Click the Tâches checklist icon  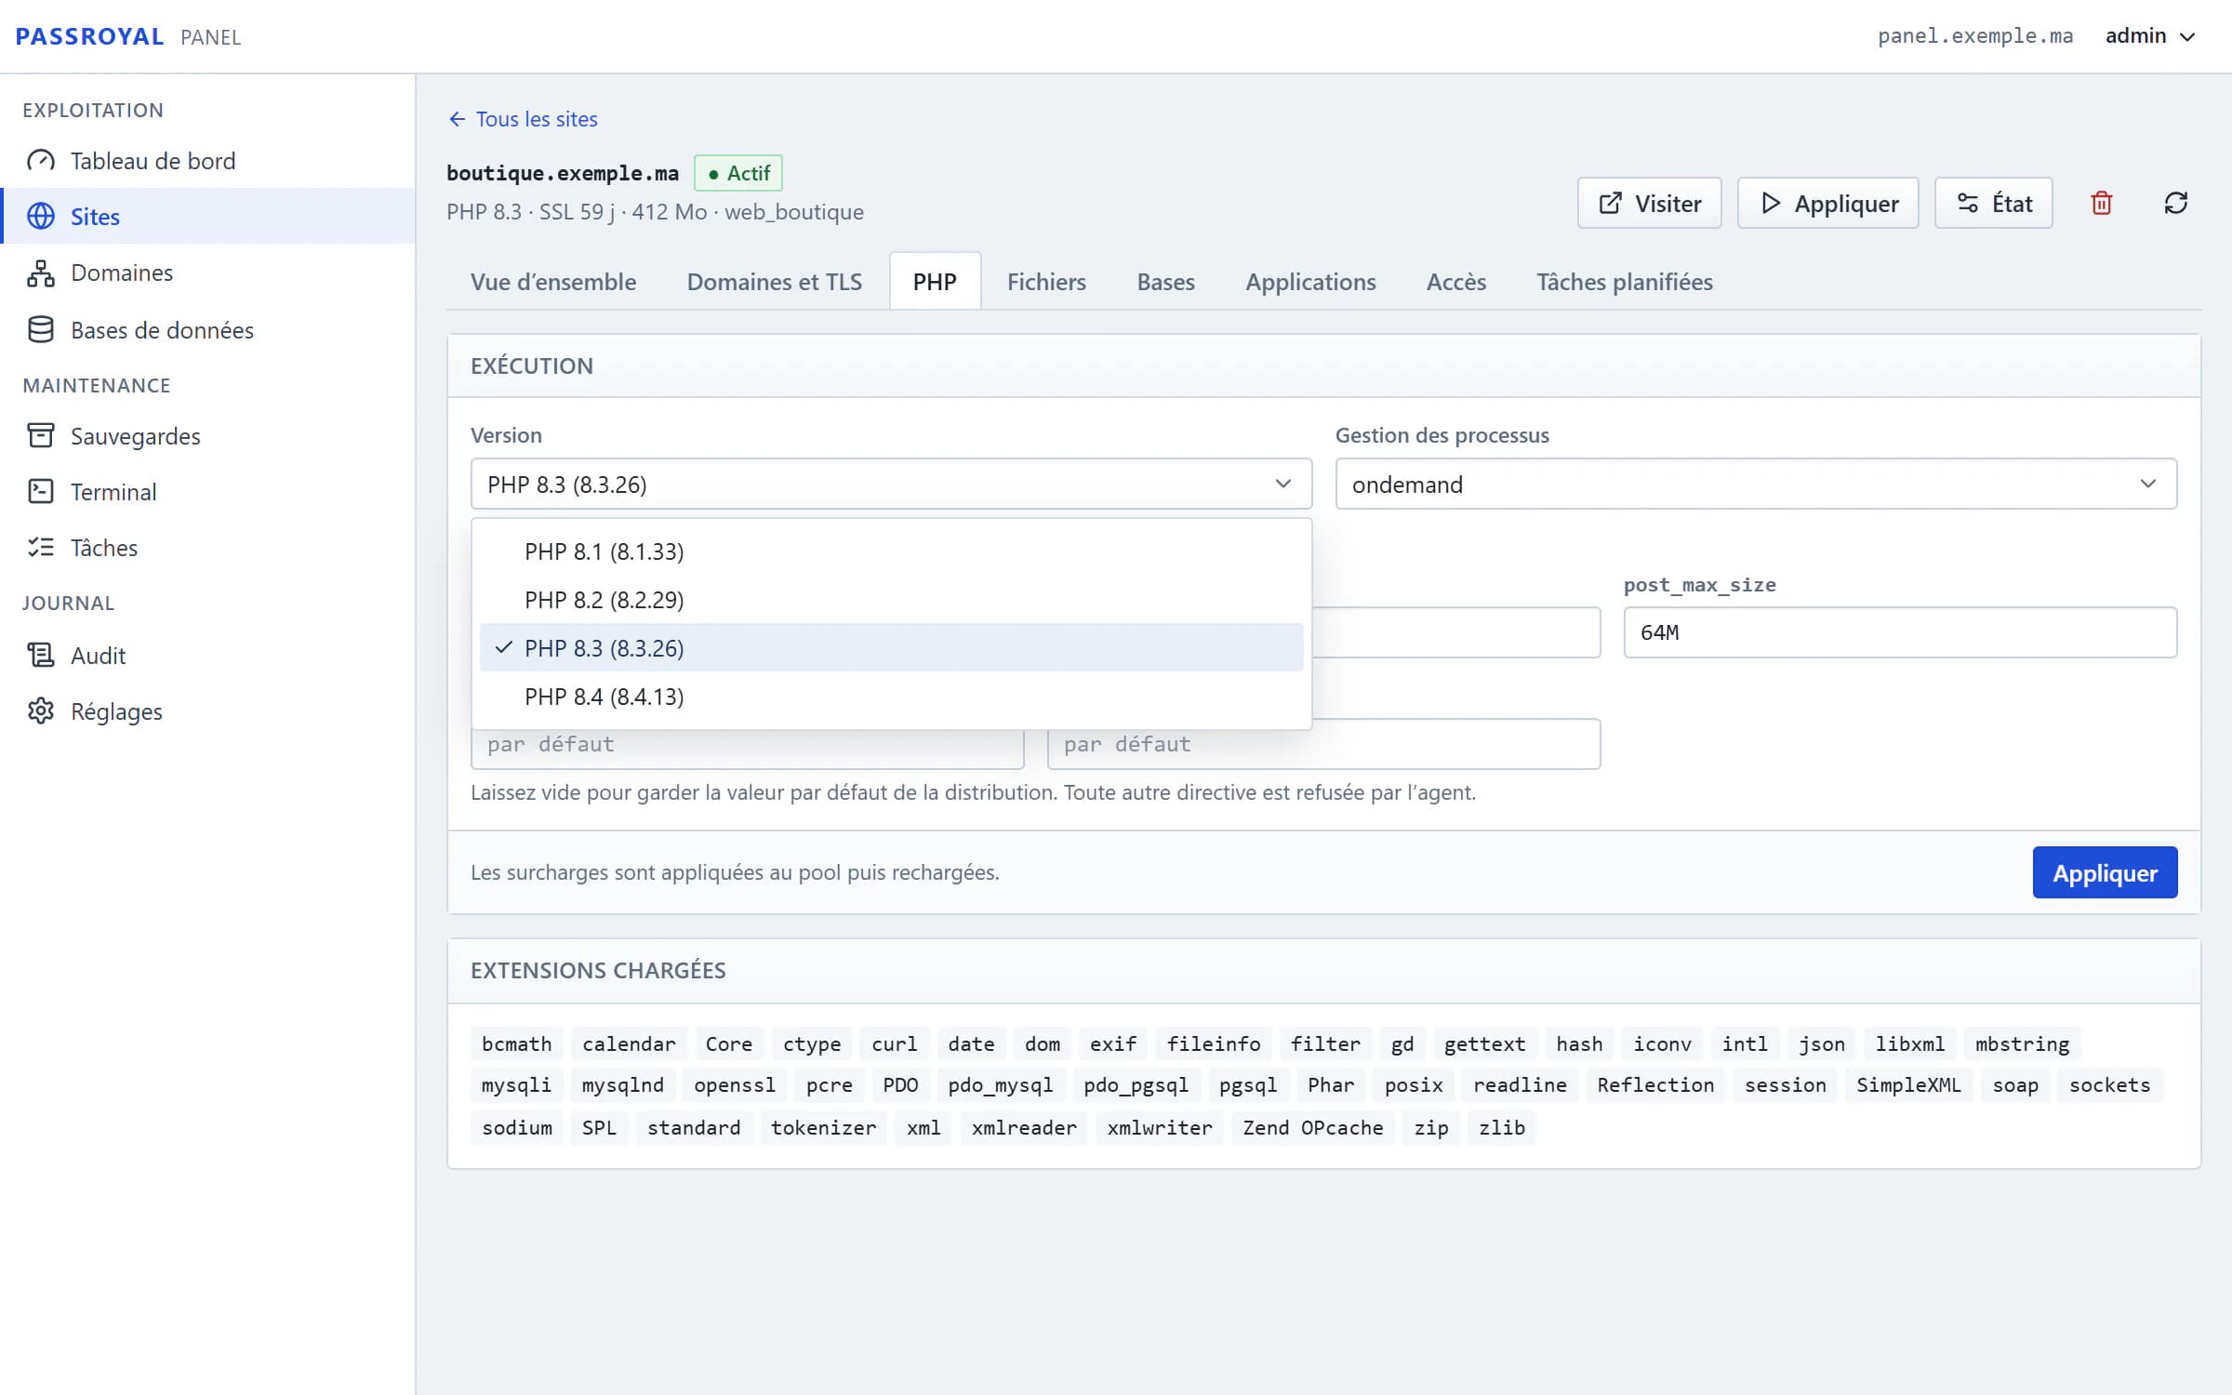(41, 548)
